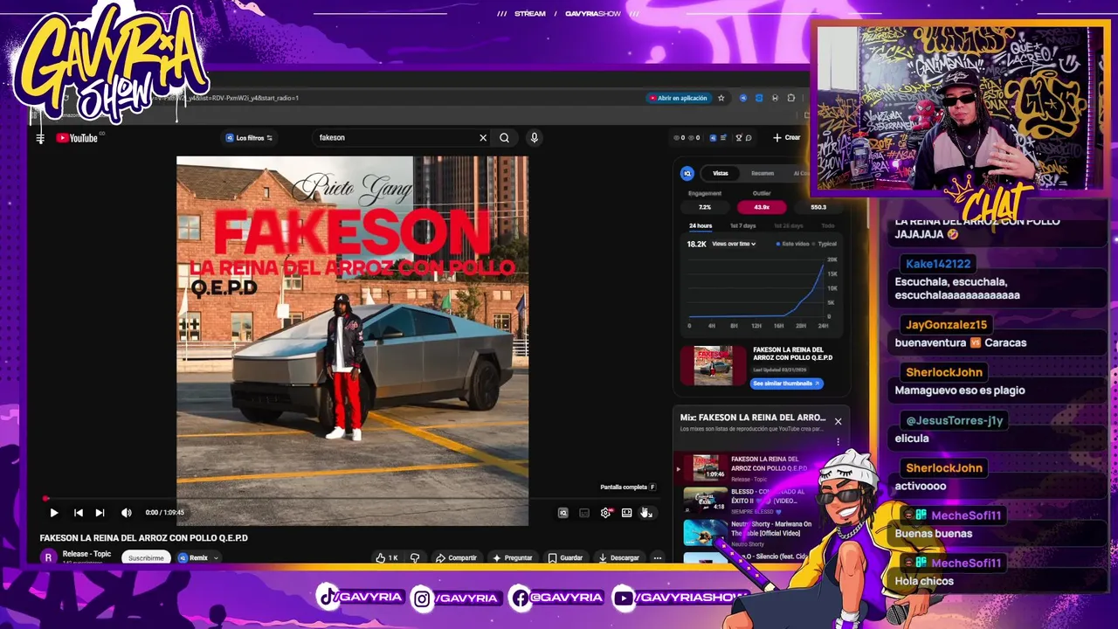Click the vidIQ icon in player controls
This screenshot has height=629, width=1118.
click(562, 513)
